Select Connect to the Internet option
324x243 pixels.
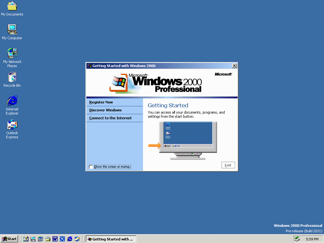(110, 118)
